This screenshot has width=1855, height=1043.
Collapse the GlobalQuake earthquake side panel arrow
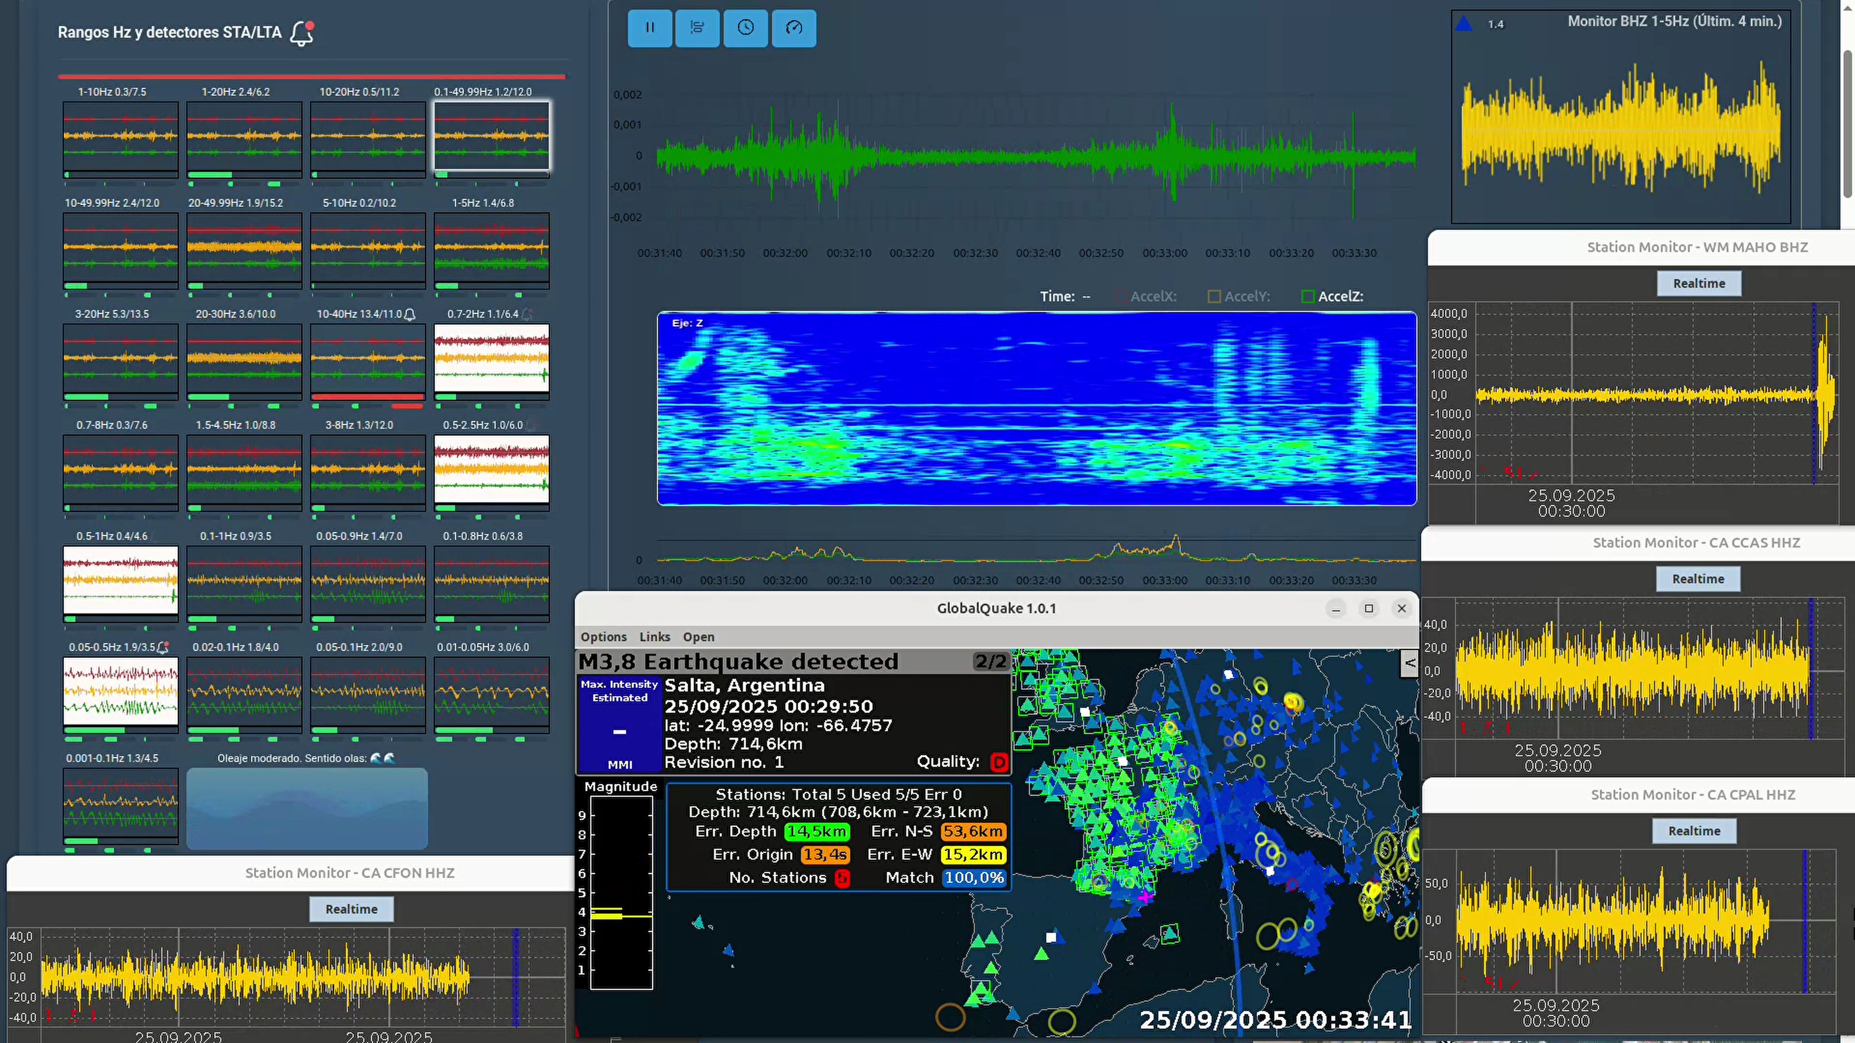1409,663
